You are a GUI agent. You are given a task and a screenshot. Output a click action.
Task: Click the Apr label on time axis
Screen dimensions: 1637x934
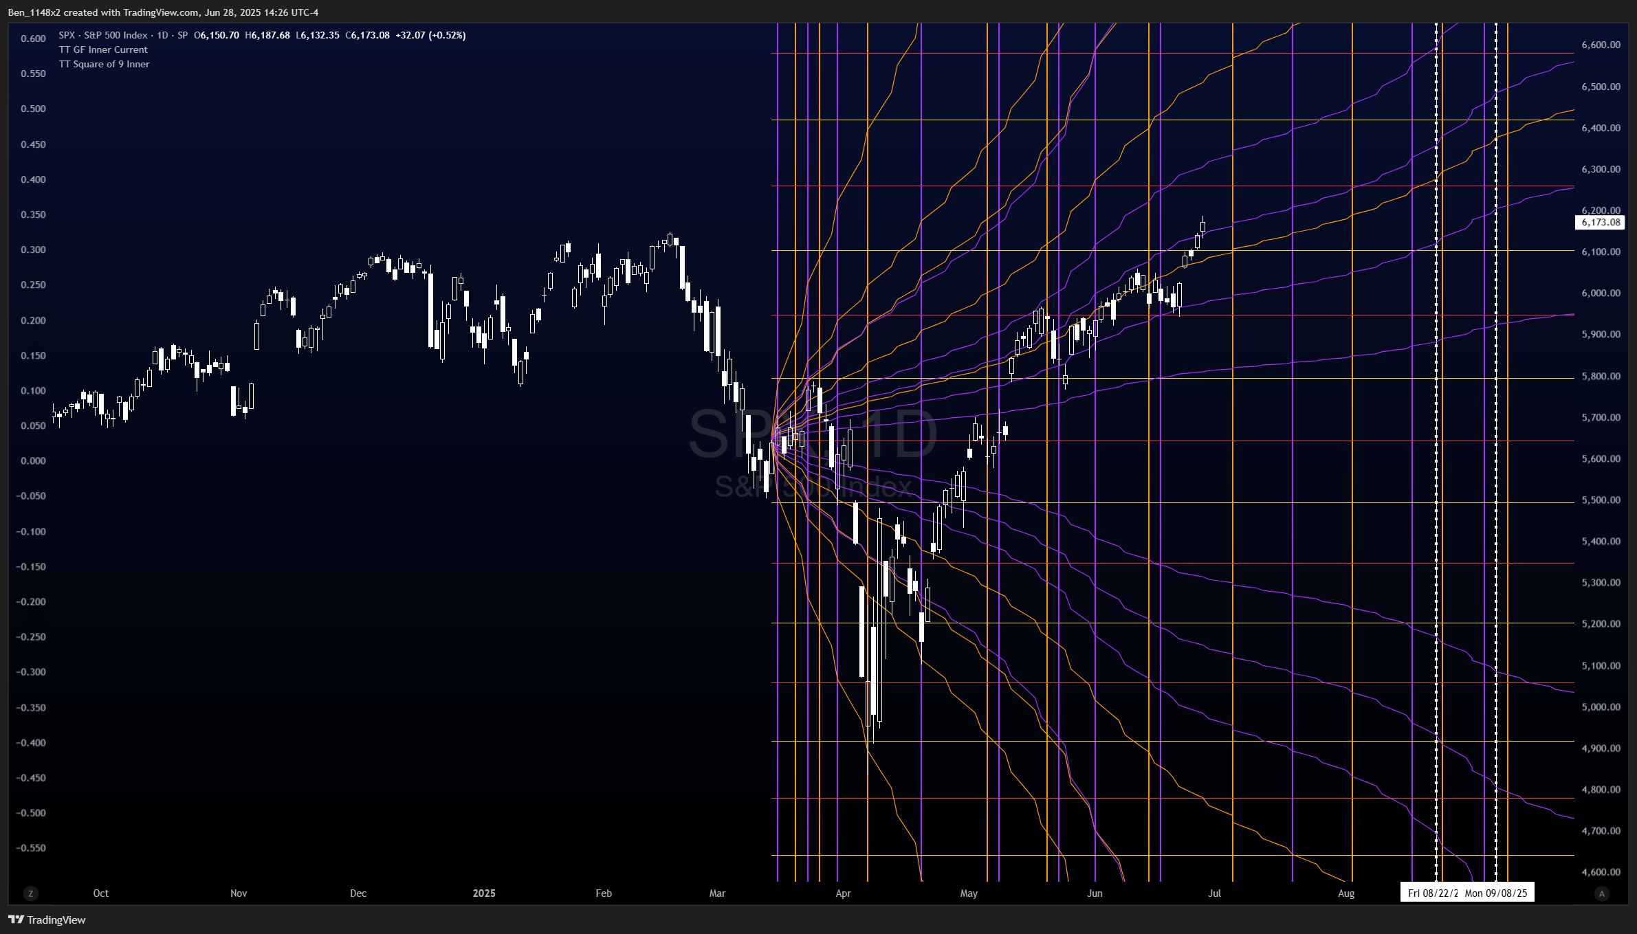pyautogui.click(x=843, y=893)
